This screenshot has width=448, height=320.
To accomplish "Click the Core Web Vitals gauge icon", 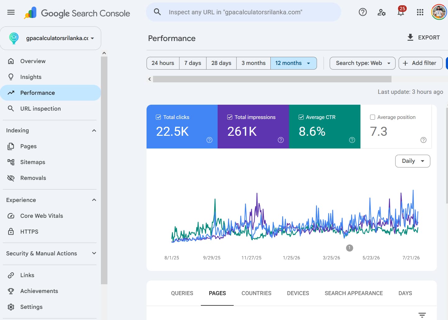I will pyautogui.click(x=11, y=216).
